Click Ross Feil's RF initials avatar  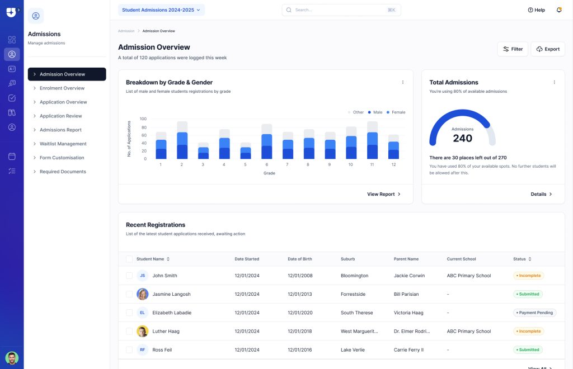click(x=143, y=349)
